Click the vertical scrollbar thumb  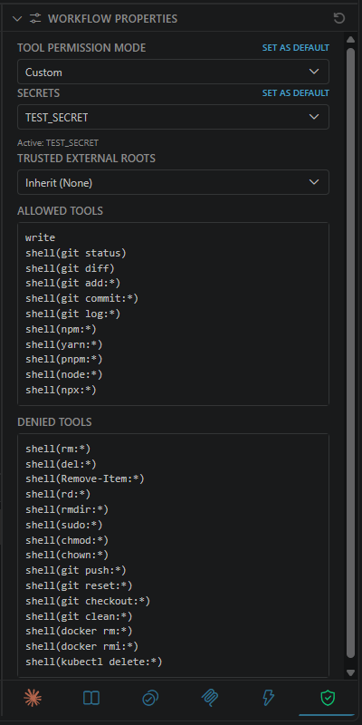(x=350, y=351)
